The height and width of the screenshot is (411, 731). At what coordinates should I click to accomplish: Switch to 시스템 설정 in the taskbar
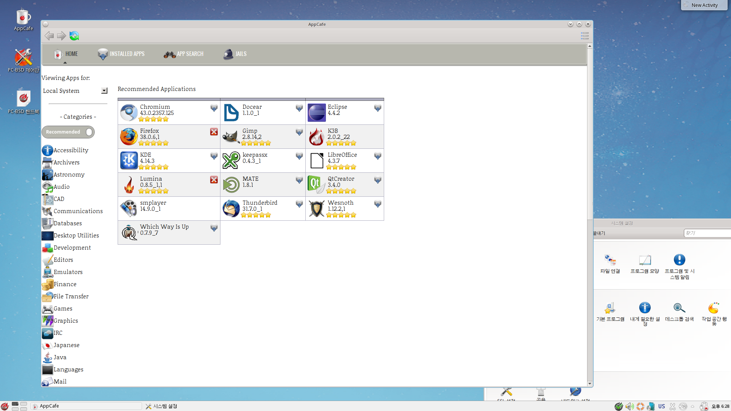[162, 406]
